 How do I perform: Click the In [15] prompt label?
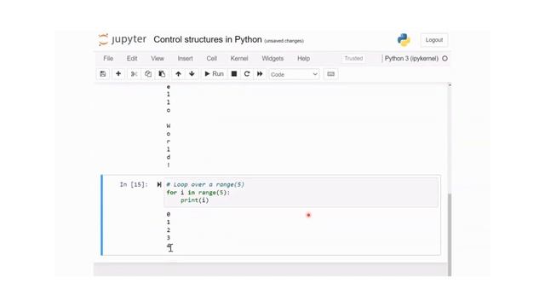(x=134, y=184)
